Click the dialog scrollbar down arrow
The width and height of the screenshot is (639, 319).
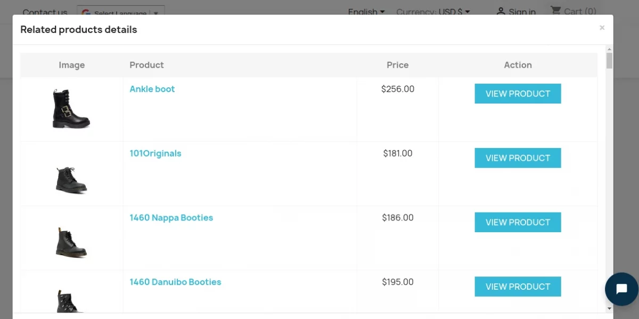(x=609, y=308)
